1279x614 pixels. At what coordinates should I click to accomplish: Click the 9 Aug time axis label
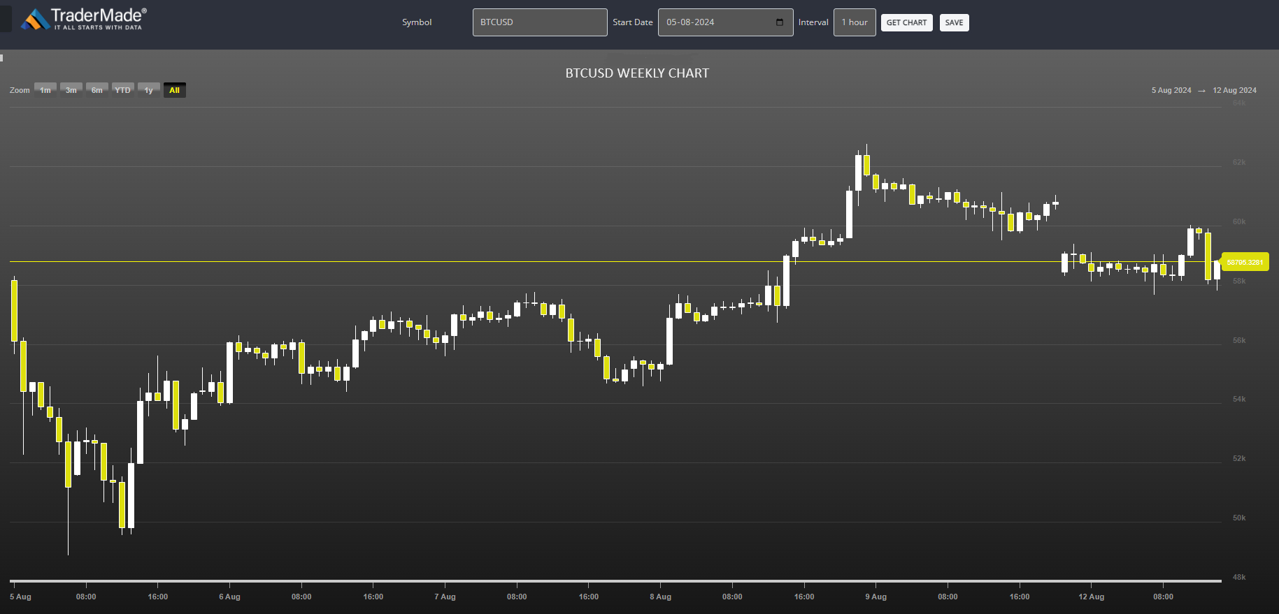pos(876,597)
